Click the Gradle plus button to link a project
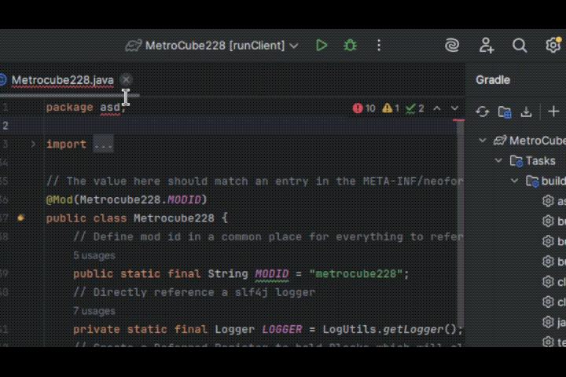 553,112
